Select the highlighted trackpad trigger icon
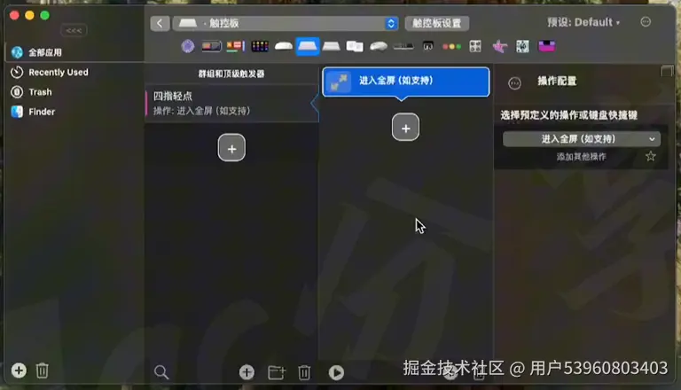 (308, 46)
